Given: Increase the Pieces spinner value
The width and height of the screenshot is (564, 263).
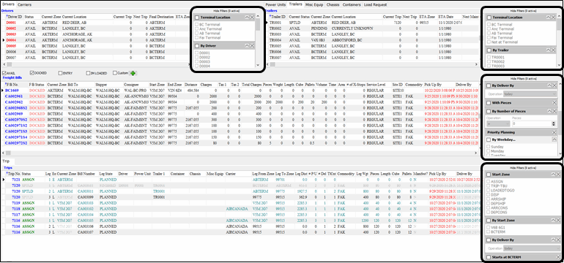Looking at the screenshot, I should (554, 122).
